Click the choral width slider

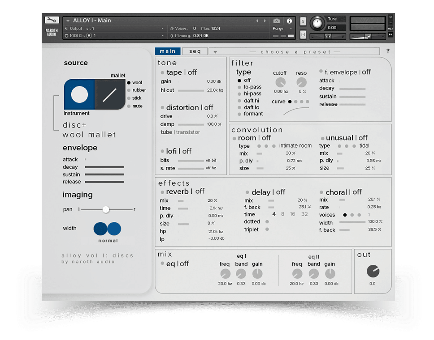click(352, 222)
